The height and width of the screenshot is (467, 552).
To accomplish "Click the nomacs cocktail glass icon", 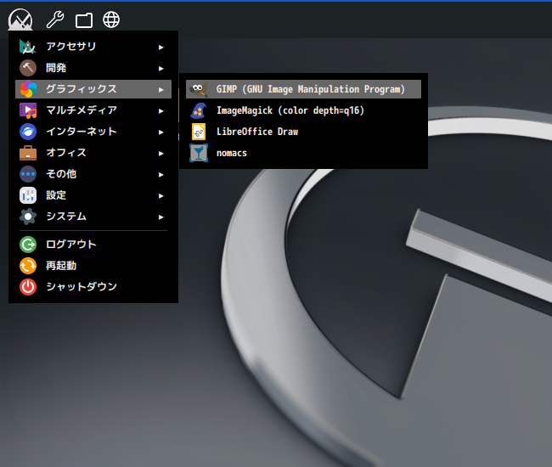I will [199, 153].
